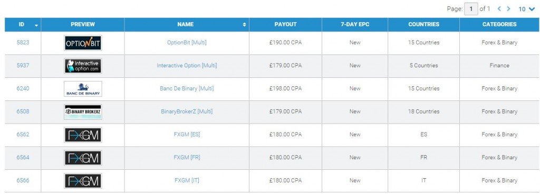This screenshot has height=194, width=540.
Task: Sort by ID column arrow
Action: 36,25
